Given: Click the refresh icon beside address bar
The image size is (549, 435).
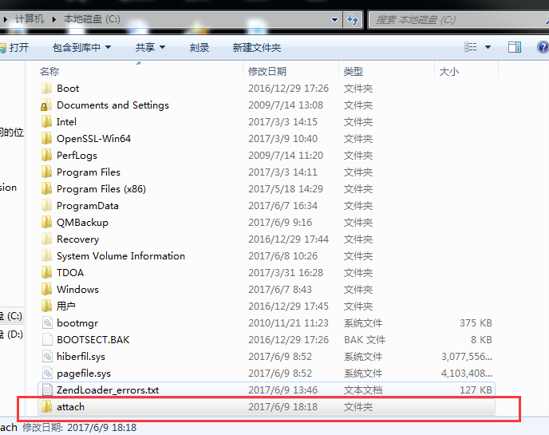Looking at the screenshot, I should coord(353,19).
